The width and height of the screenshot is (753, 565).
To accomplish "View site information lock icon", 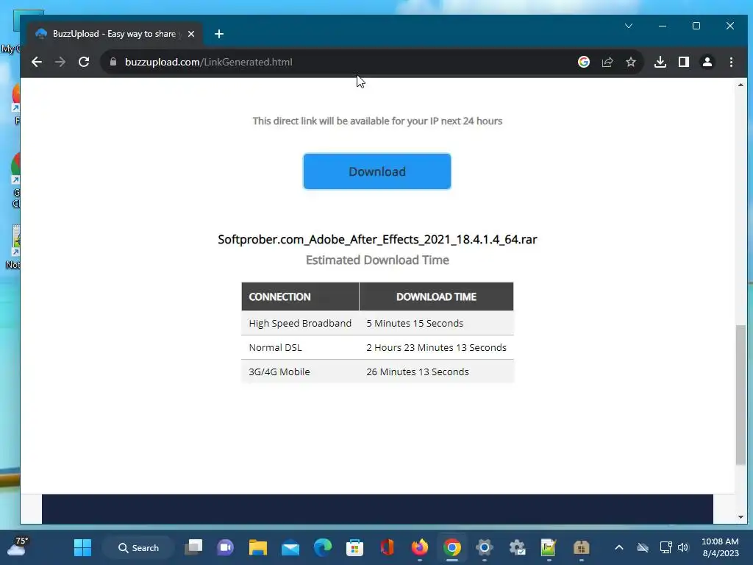I will point(113,62).
